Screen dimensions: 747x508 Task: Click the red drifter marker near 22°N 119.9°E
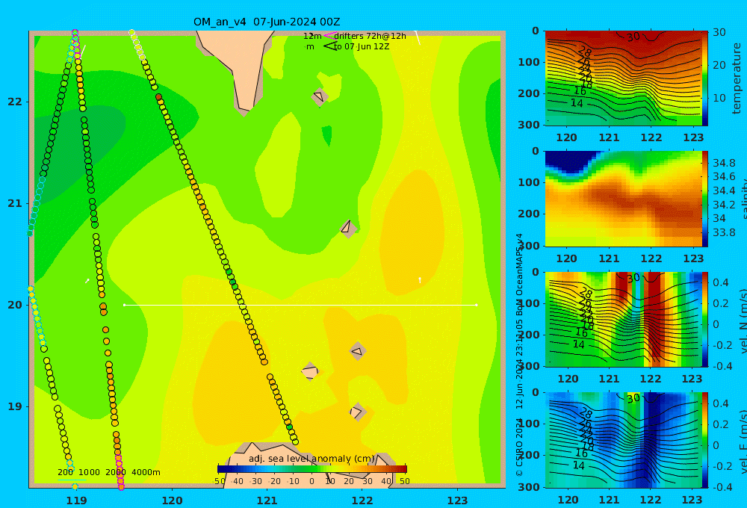point(158,96)
